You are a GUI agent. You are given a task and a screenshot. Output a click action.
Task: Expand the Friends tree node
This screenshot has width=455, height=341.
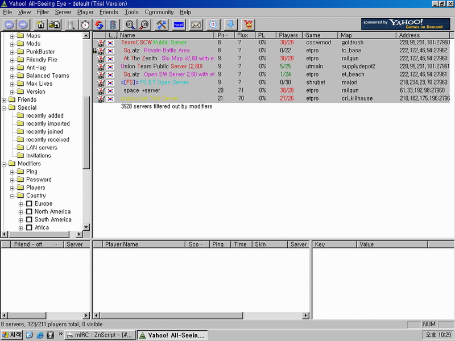point(5,100)
